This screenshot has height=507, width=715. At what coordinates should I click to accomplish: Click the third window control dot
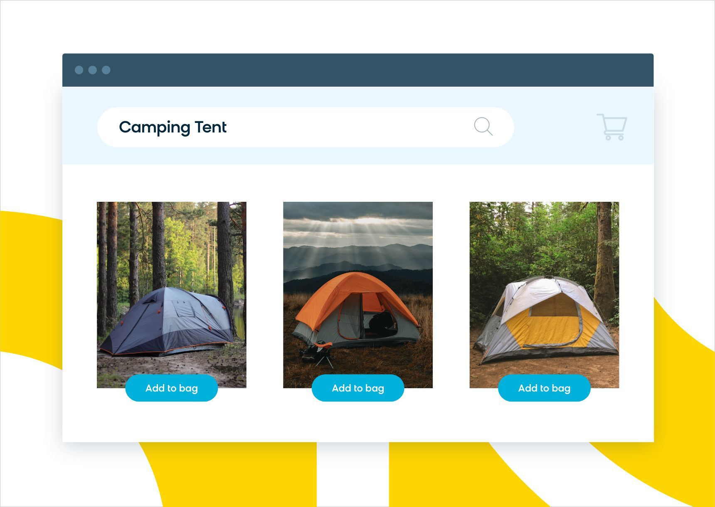click(106, 70)
